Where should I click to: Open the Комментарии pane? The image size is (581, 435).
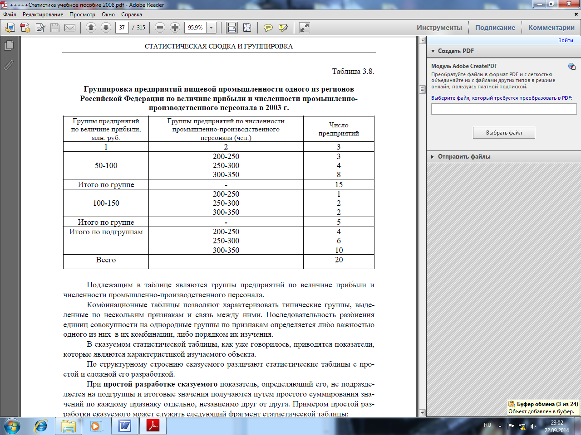(x=551, y=28)
